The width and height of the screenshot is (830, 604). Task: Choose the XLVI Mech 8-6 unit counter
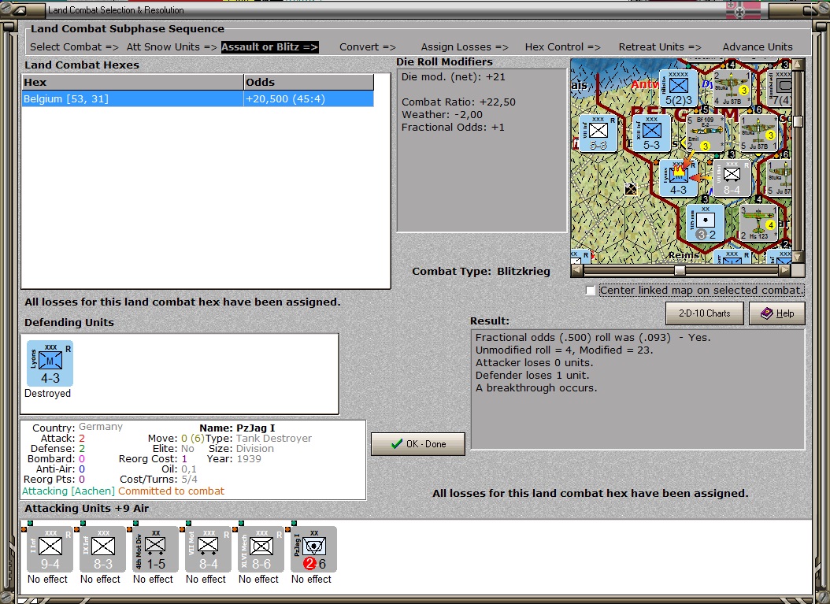click(261, 550)
